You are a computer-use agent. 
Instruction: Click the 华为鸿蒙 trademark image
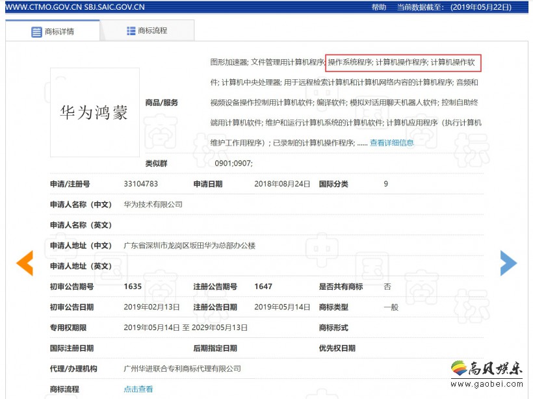94,112
